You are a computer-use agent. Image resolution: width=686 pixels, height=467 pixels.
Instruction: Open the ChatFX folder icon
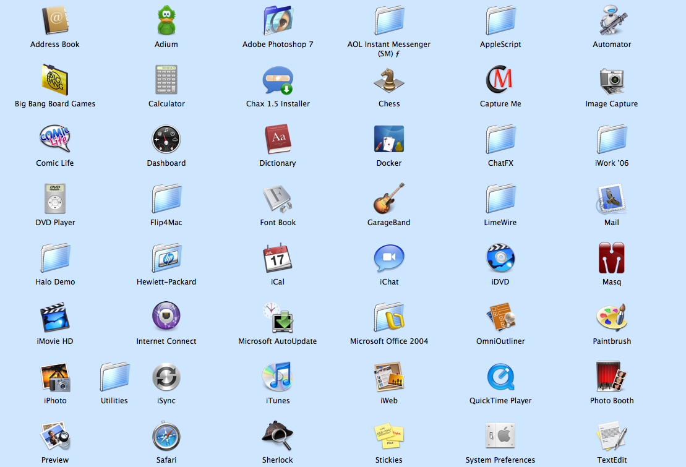click(500, 139)
